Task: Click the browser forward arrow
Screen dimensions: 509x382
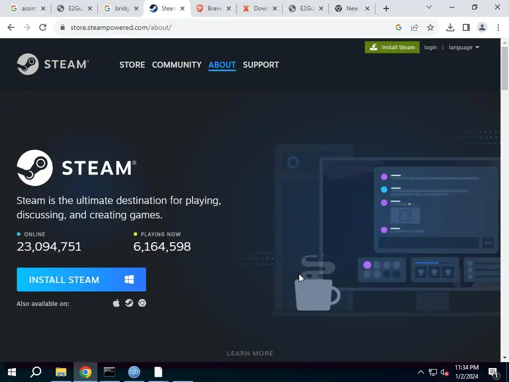Action: (x=27, y=28)
